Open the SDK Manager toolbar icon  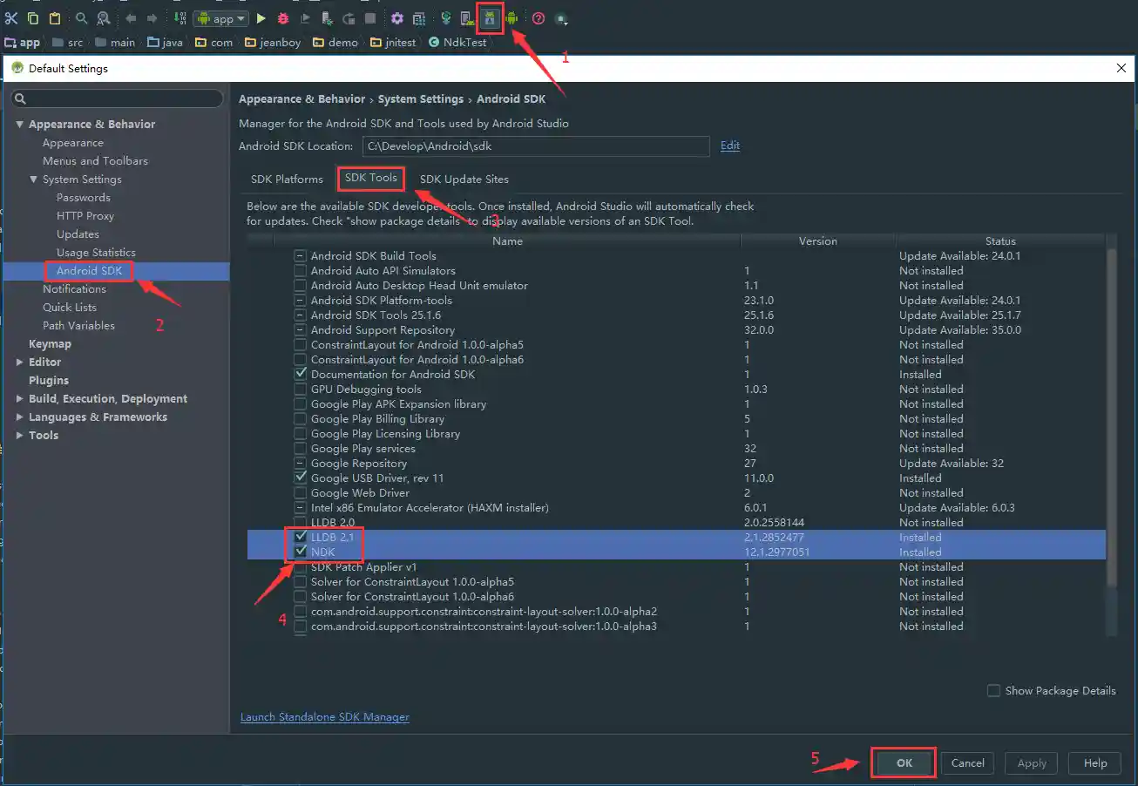point(490,18)
